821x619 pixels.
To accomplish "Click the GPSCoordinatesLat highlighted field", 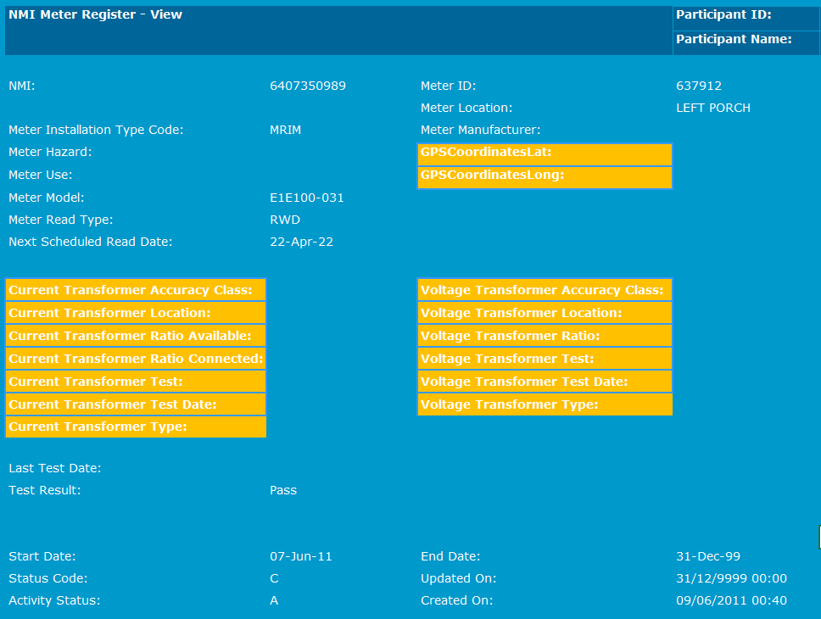I will (x=545, y=153).
